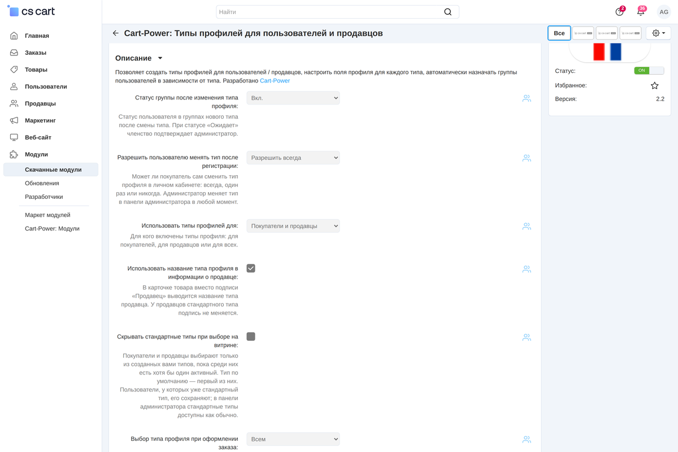The width and height of the screenshot is (678, 452).
Task: Open Маркетинг via its megaphone icon
Action: (x=14, y=120)
